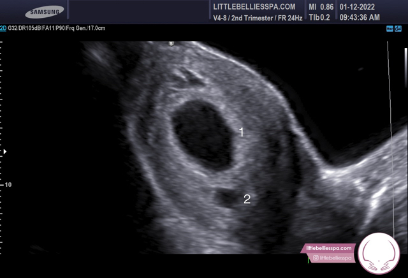Click 'V4-8 / 2nd Trimester / FR 24Hz' text
Screen dimensions: 408x278
point(258,18)
